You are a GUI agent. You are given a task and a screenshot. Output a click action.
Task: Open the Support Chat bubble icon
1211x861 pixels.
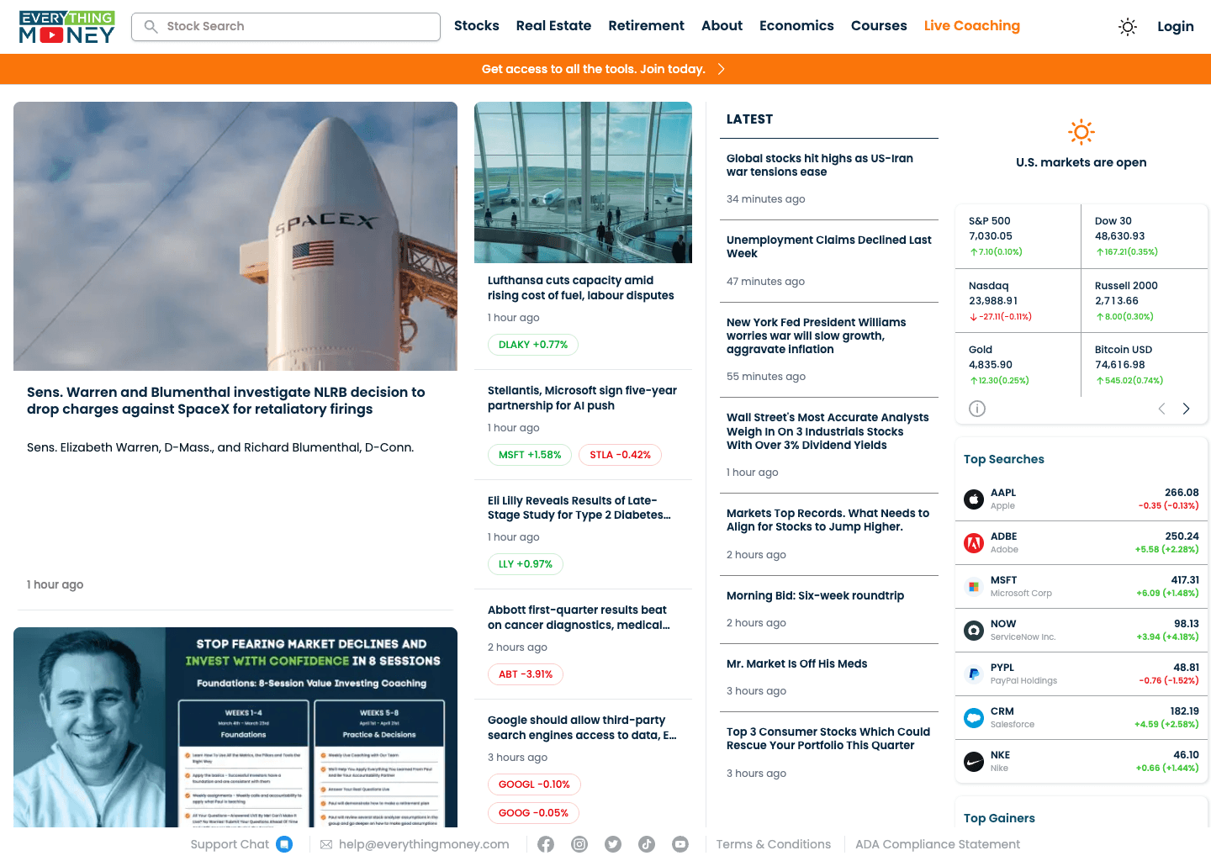[x=284, y=843]
